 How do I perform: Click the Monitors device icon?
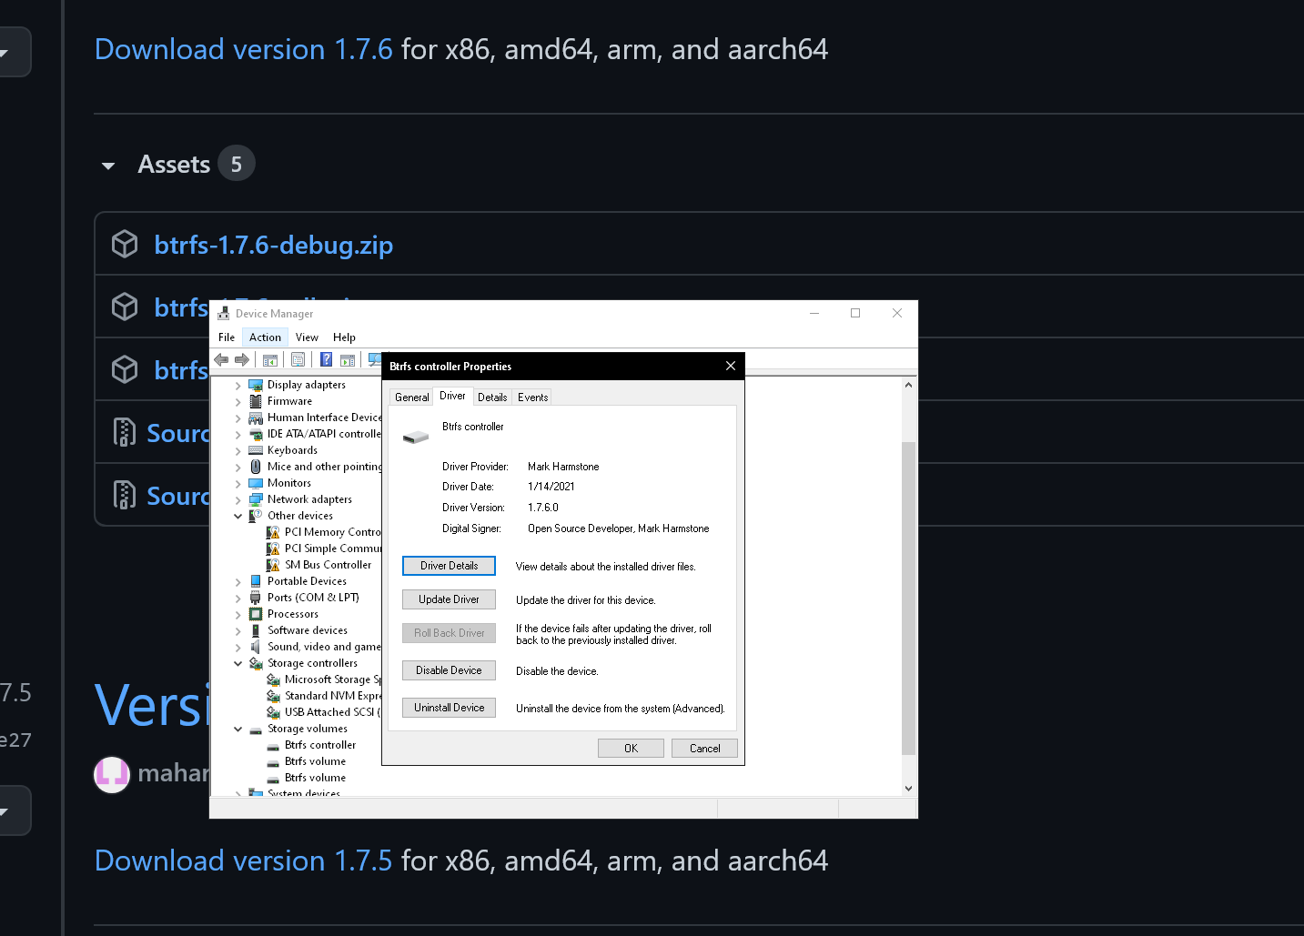258,482
